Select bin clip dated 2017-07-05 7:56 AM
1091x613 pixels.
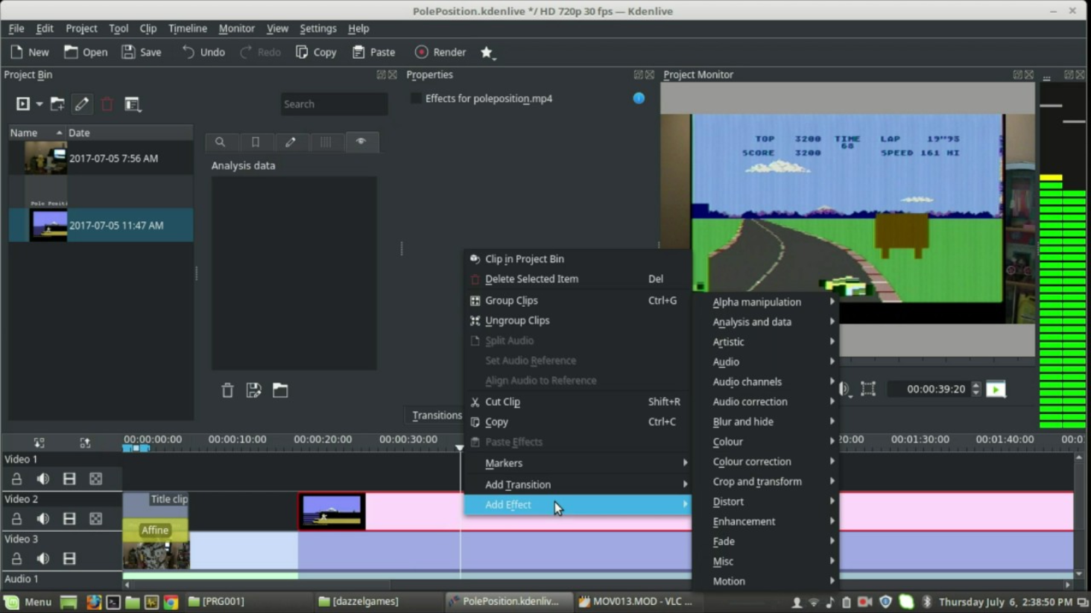tap(101, 158)
